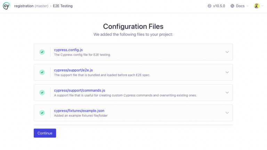Click the Continue button
The width and height of the screenshot is (267, 150).
[45, 133]
